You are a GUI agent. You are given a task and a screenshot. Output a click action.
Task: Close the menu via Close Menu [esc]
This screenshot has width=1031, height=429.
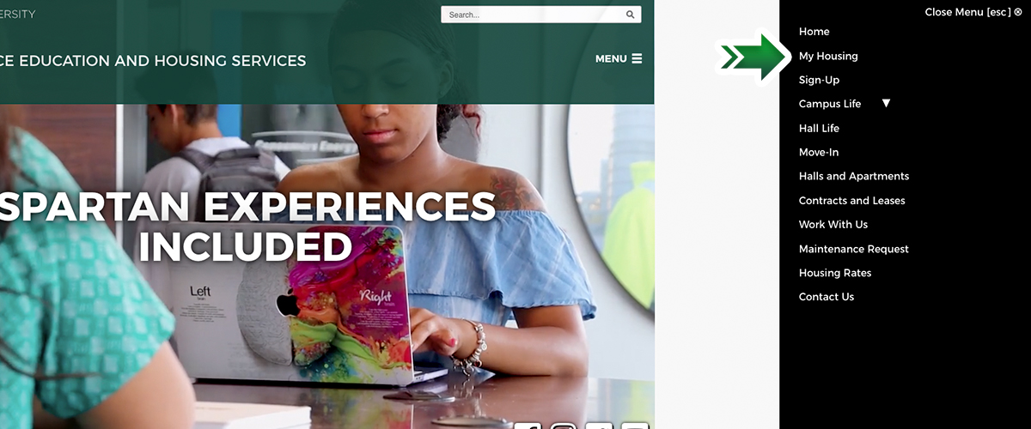click(x=973, y=12)
